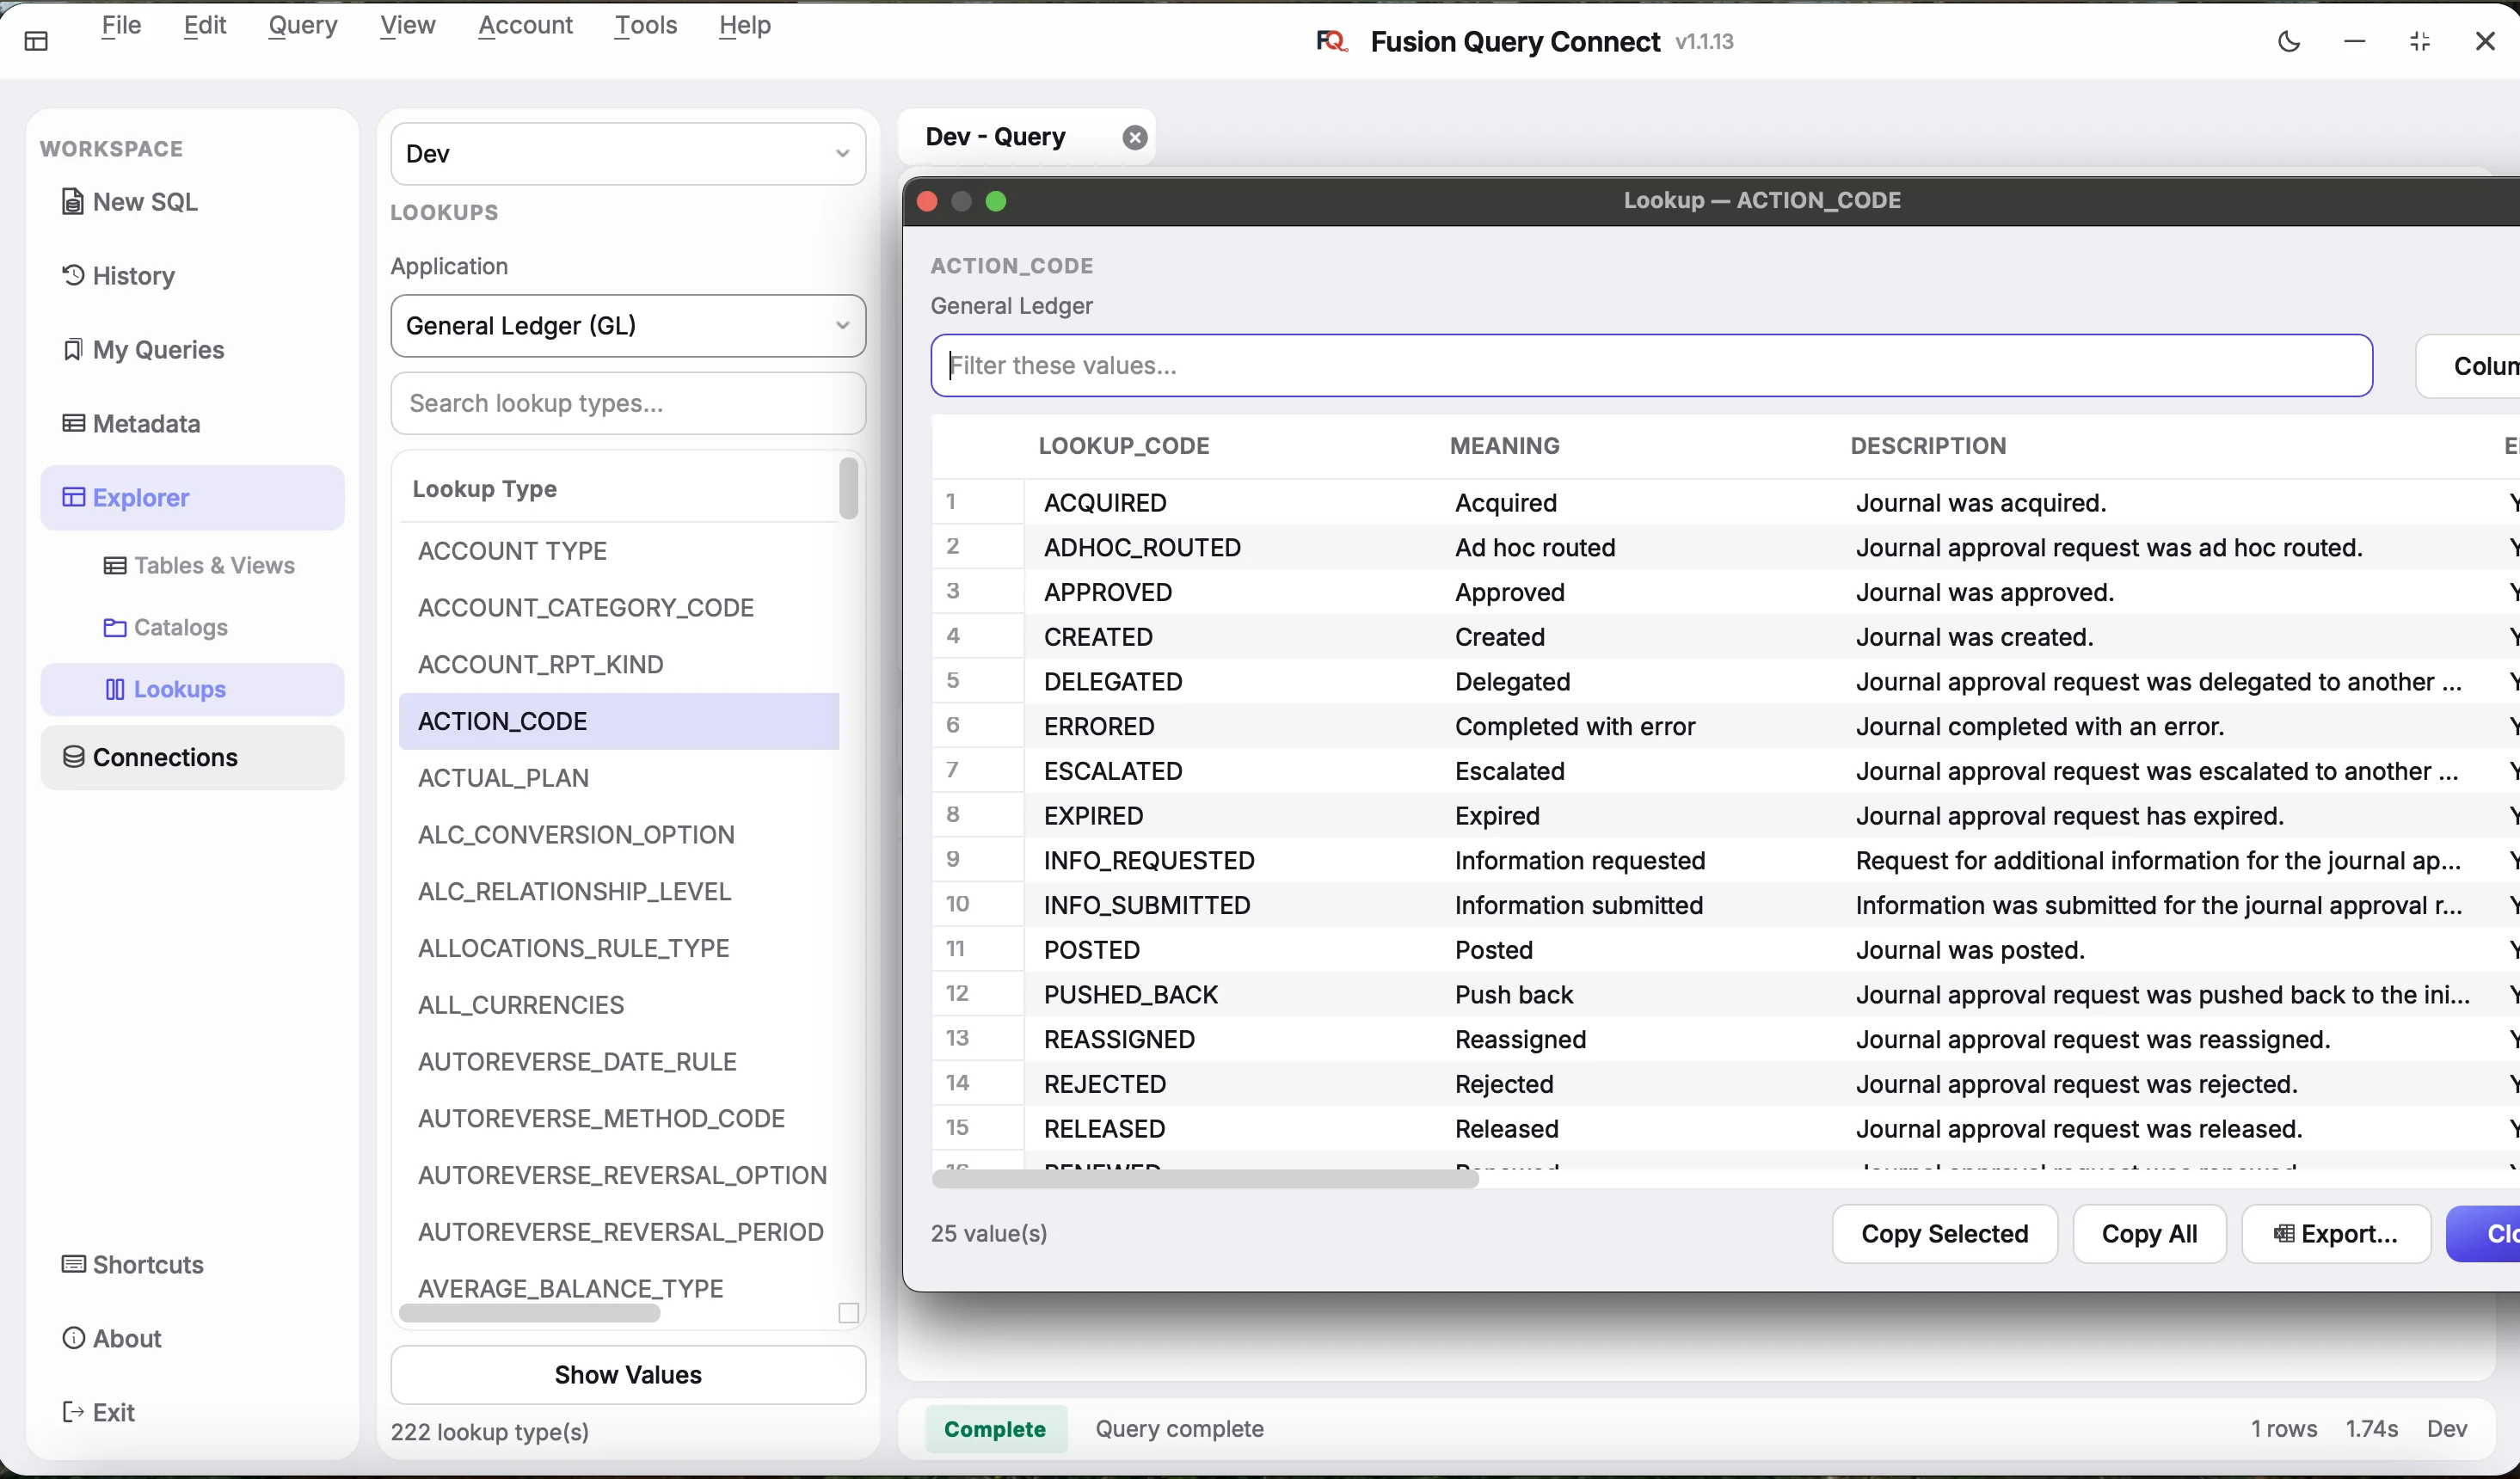Click the lookup type list vertical scrollbar
Viewport: 2520px width, 1479px height.
[x=849, y=489]
